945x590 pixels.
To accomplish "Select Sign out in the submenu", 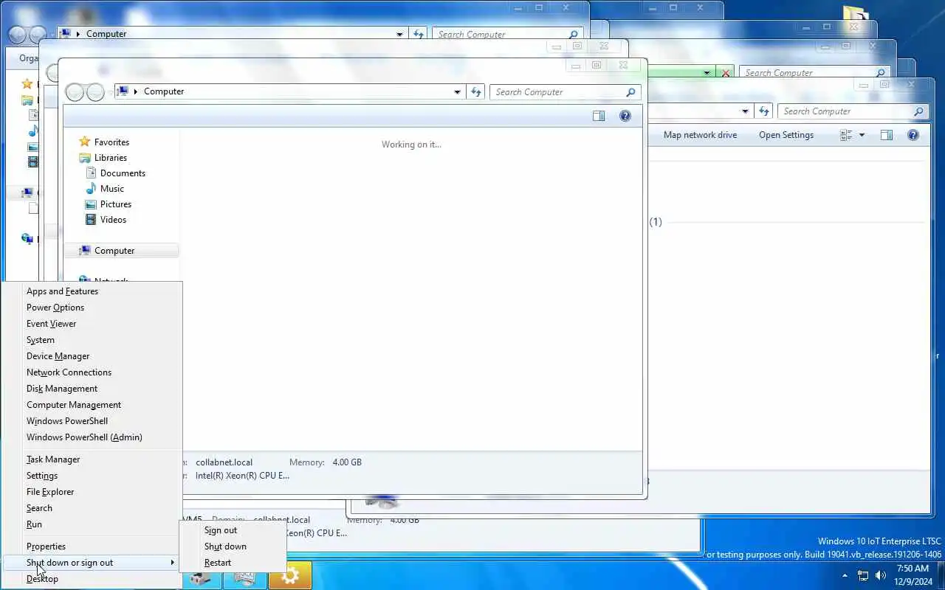I will (233, 530).
